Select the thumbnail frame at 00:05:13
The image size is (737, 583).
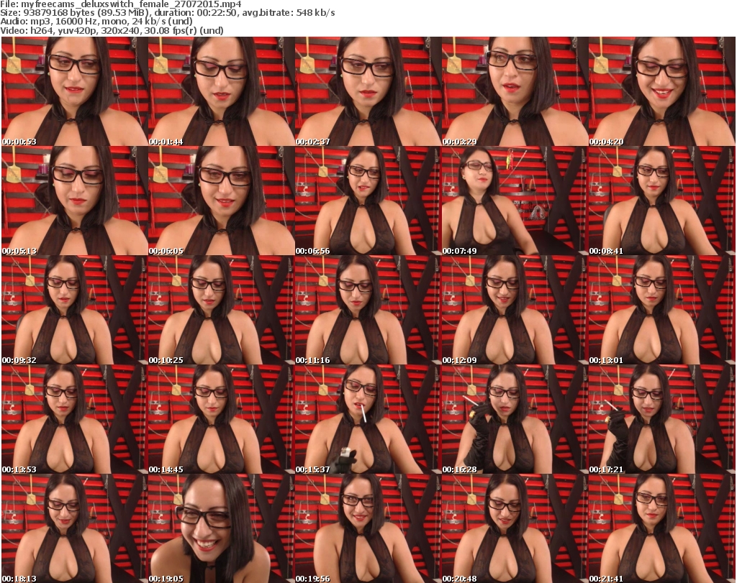coord(75,201)
